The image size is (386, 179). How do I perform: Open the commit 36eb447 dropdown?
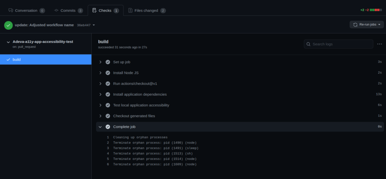coord(86,25)
